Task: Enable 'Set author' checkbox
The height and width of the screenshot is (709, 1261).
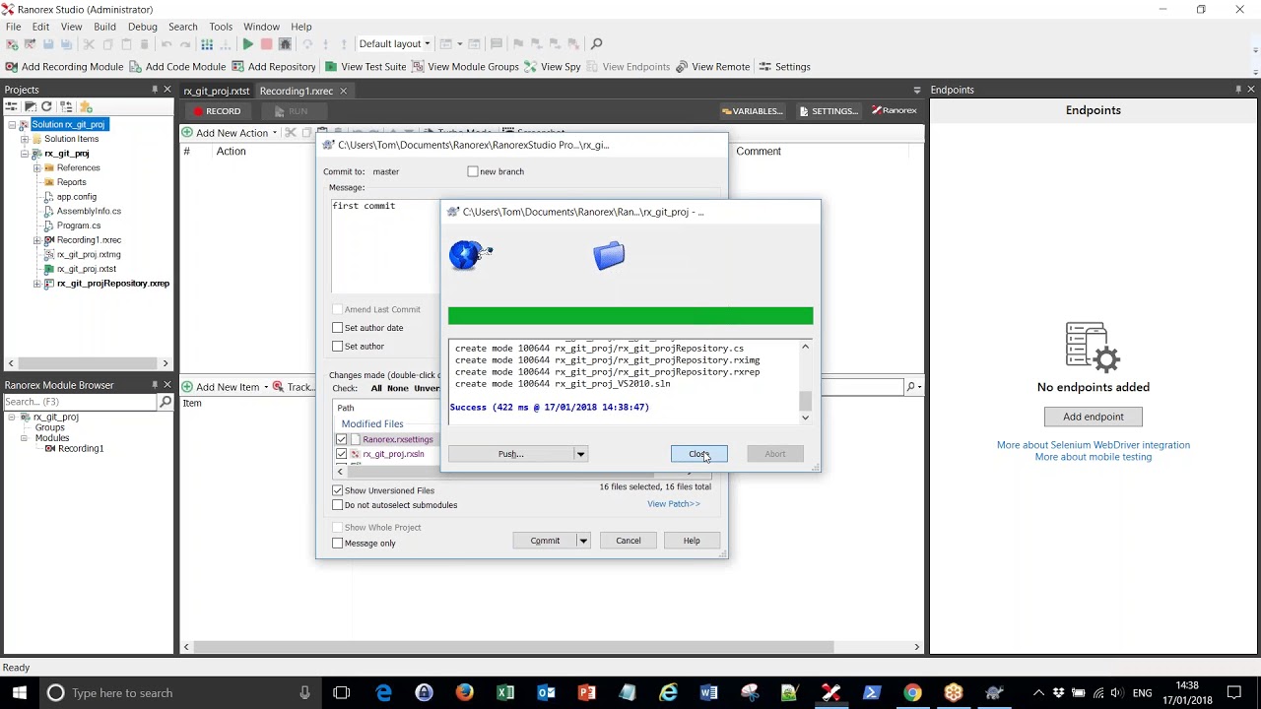Action: click(338, 347)
